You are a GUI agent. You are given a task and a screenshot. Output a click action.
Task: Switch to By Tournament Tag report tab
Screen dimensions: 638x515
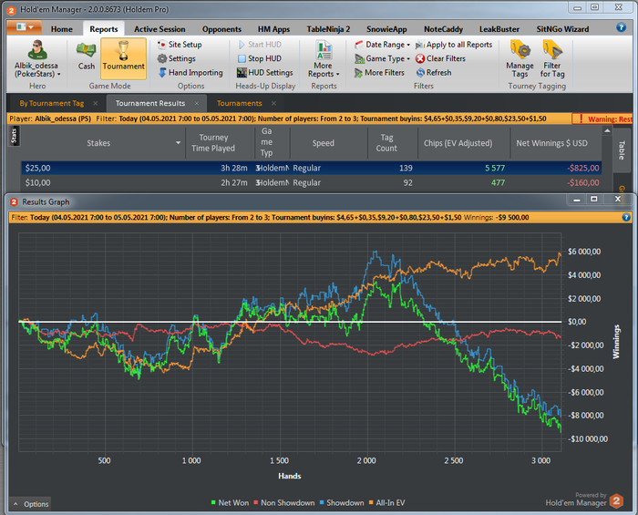(52, 103)
